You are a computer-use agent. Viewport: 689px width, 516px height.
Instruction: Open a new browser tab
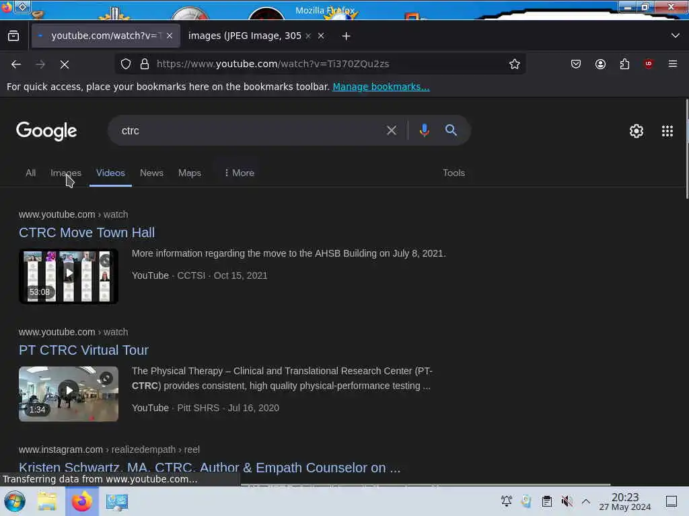[x=347, y=36]
